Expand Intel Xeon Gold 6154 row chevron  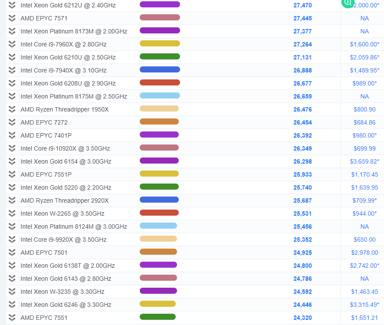coord(12,161)
